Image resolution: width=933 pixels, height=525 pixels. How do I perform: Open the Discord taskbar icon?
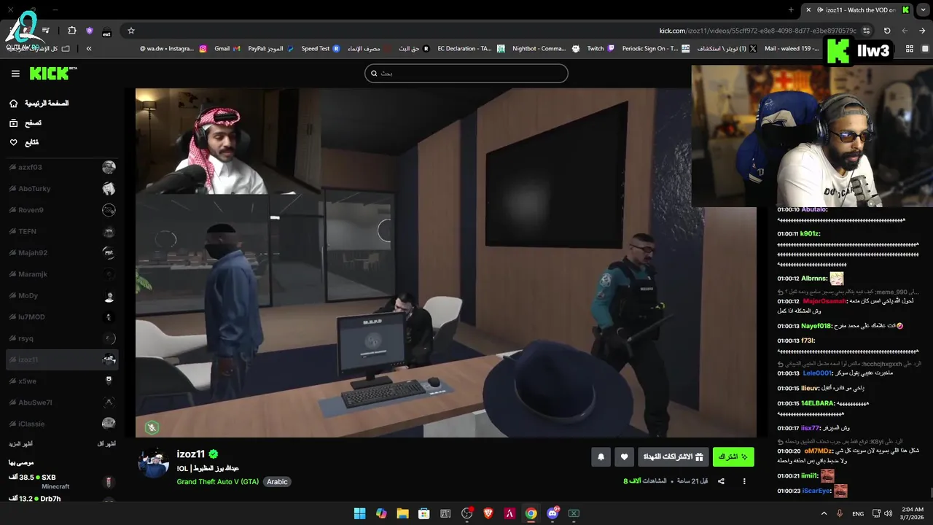[x=553, y=513]
